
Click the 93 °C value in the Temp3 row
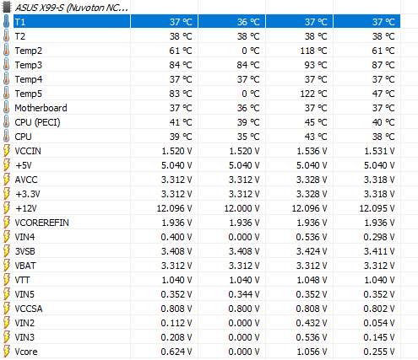(x=316, y=65)
